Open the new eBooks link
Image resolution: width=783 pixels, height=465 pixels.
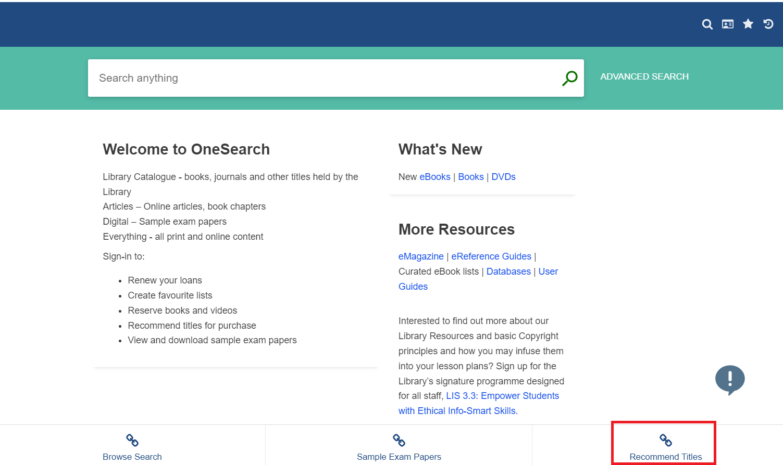[x=434, y=176]
